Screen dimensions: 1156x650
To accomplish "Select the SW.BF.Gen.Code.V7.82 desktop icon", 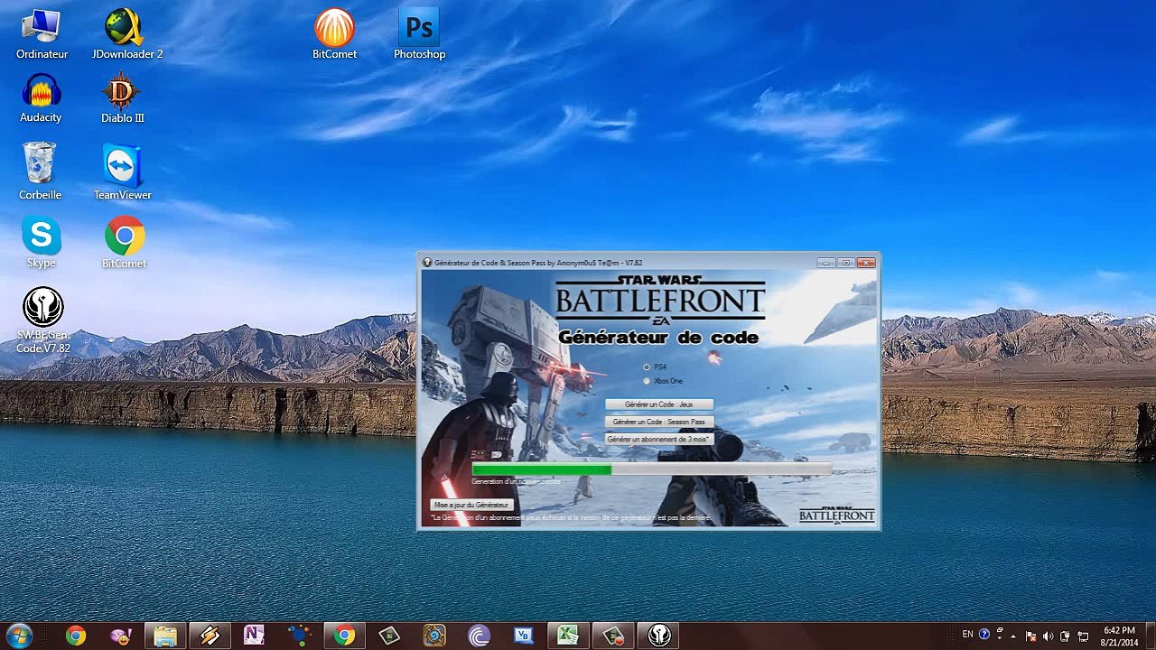I will point(42,320).
